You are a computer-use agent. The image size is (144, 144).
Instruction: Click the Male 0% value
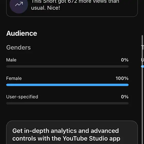[x=125, y=60]
